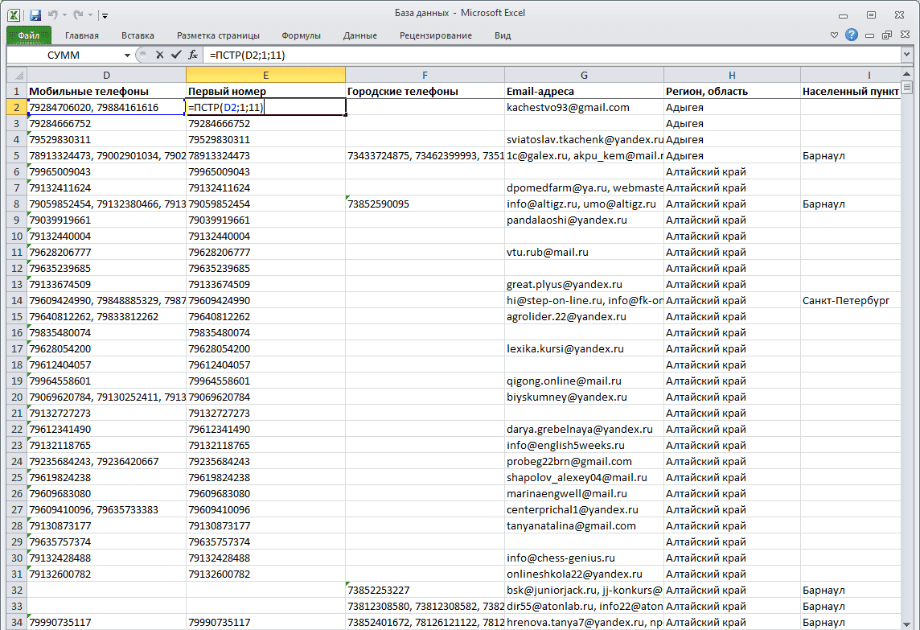Open the Формулы ribbon tab
The width and height of the screenshot is (920, 630).
(x=301, y=35)
